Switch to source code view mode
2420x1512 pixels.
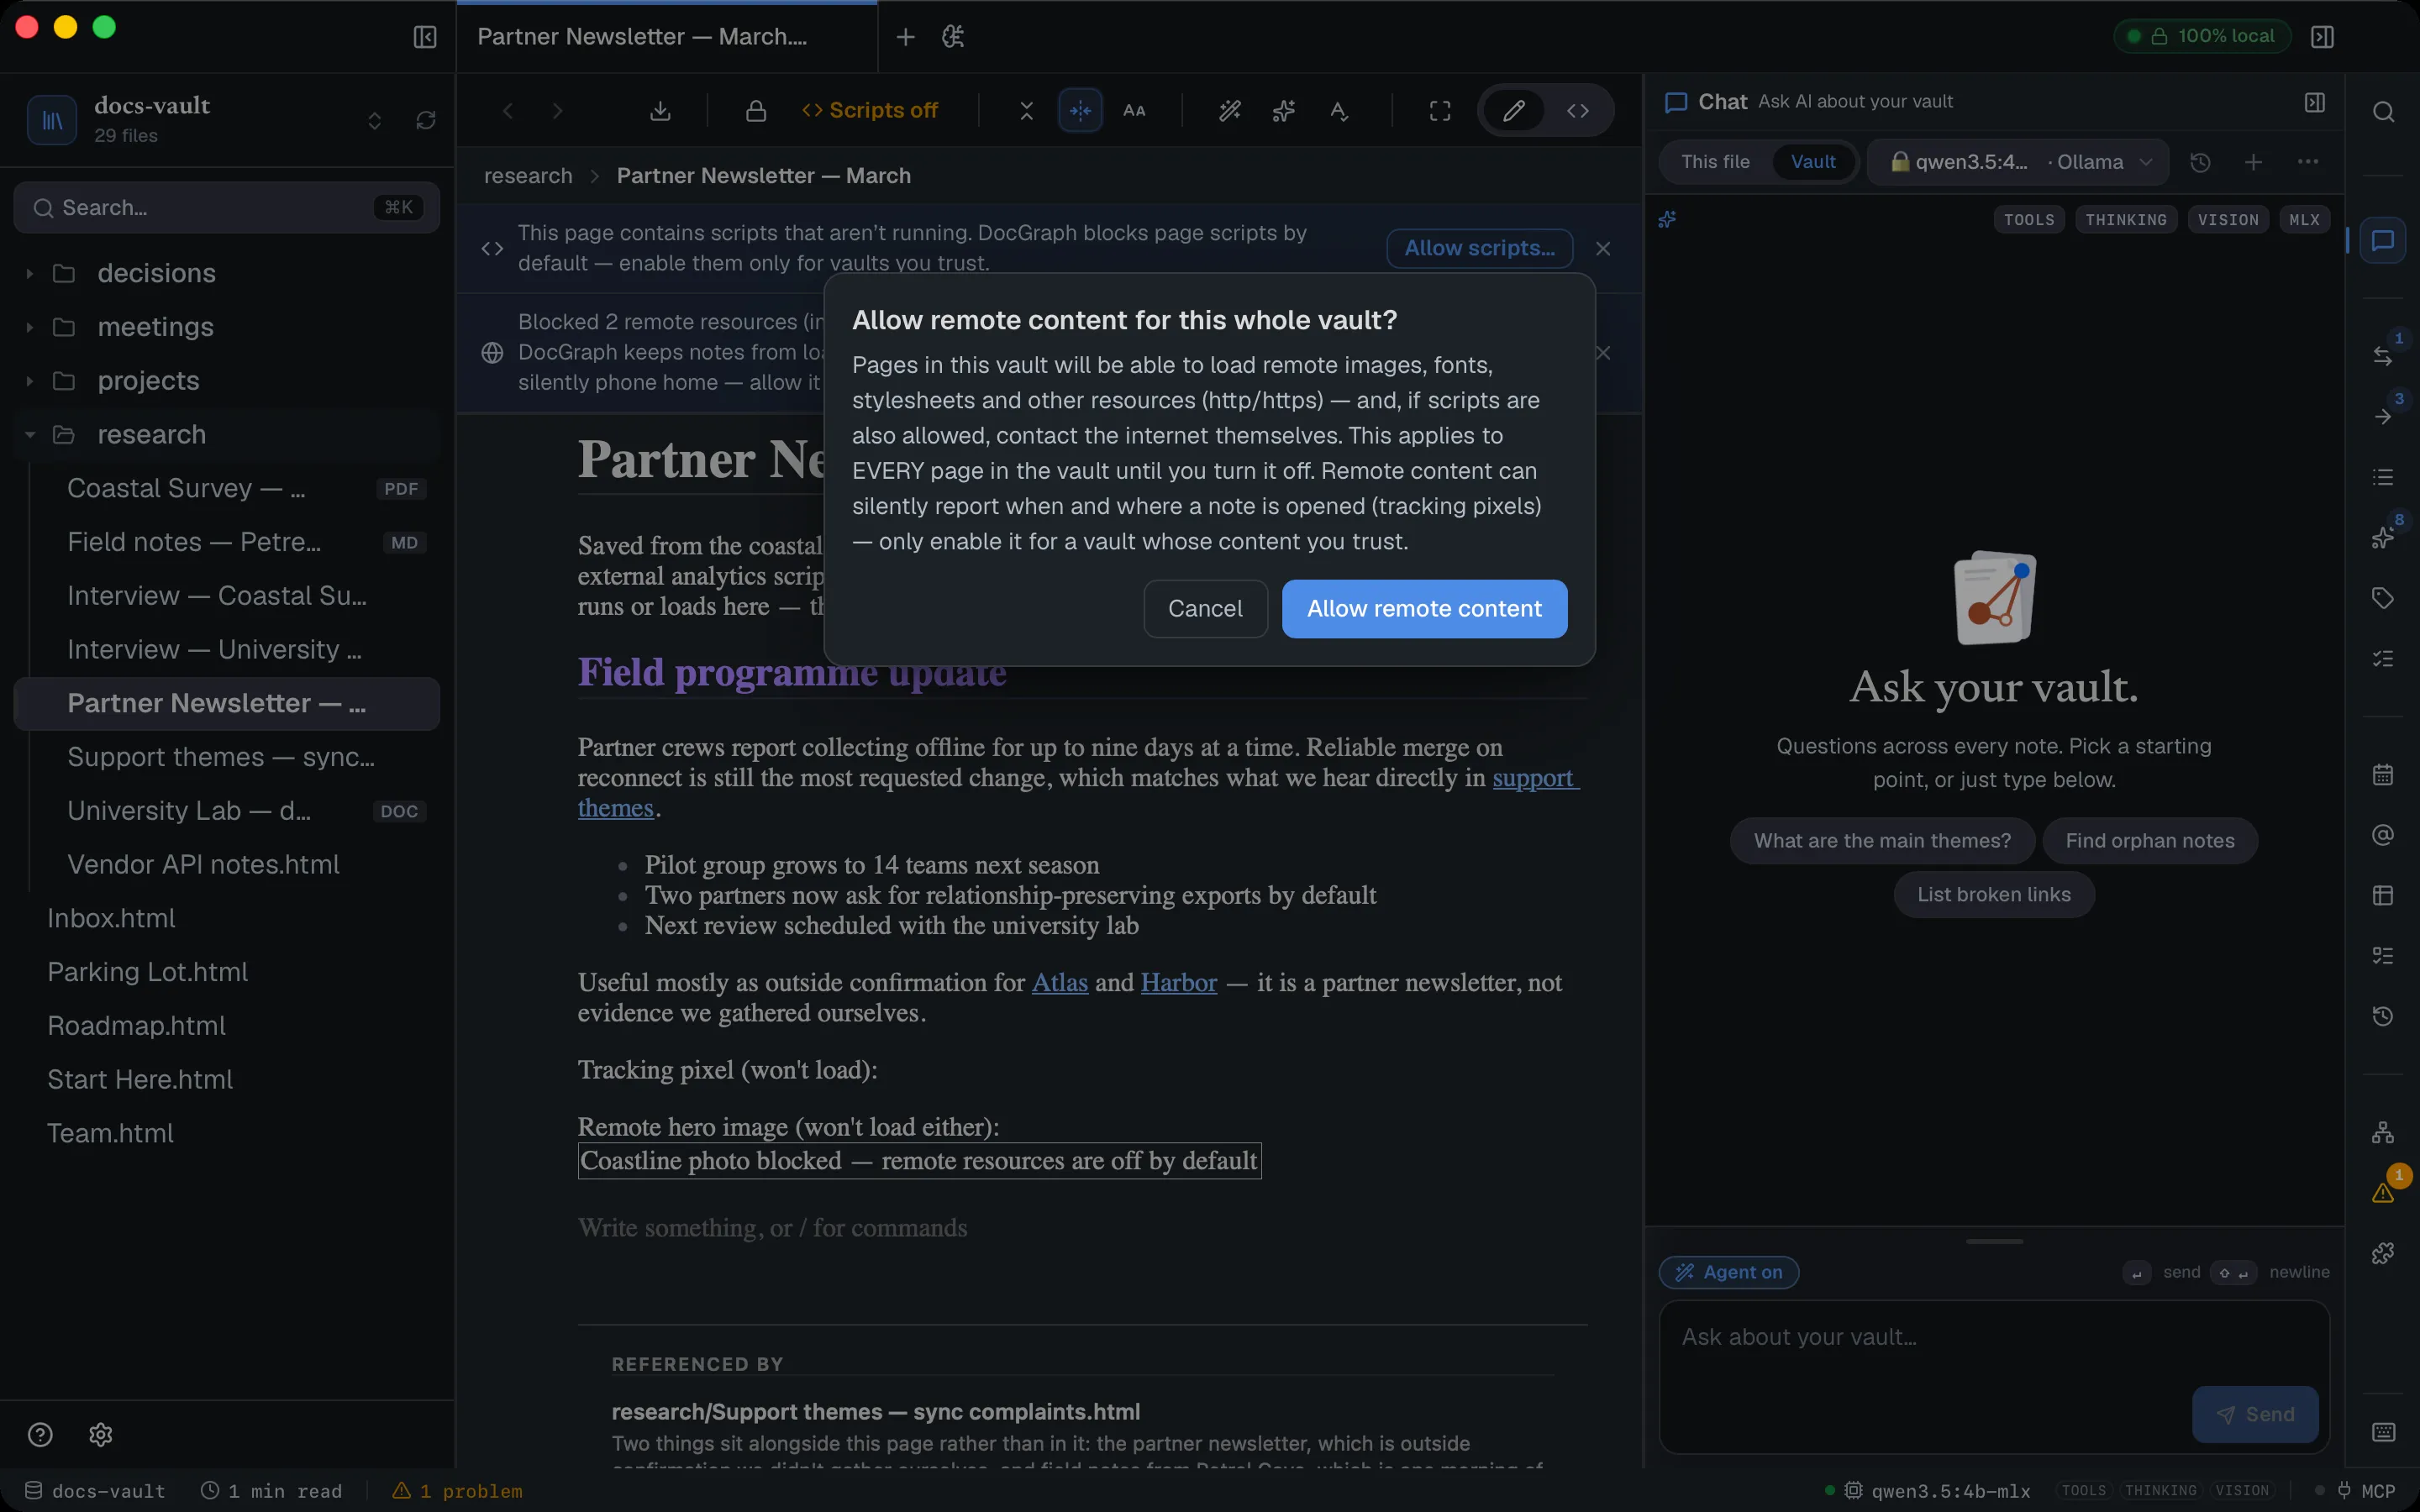tap(1578, 110)
